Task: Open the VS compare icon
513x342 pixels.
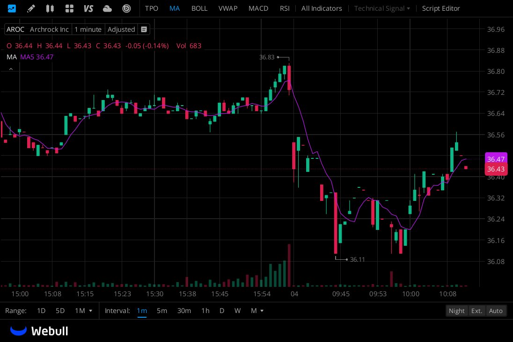Action: [88, 8]
